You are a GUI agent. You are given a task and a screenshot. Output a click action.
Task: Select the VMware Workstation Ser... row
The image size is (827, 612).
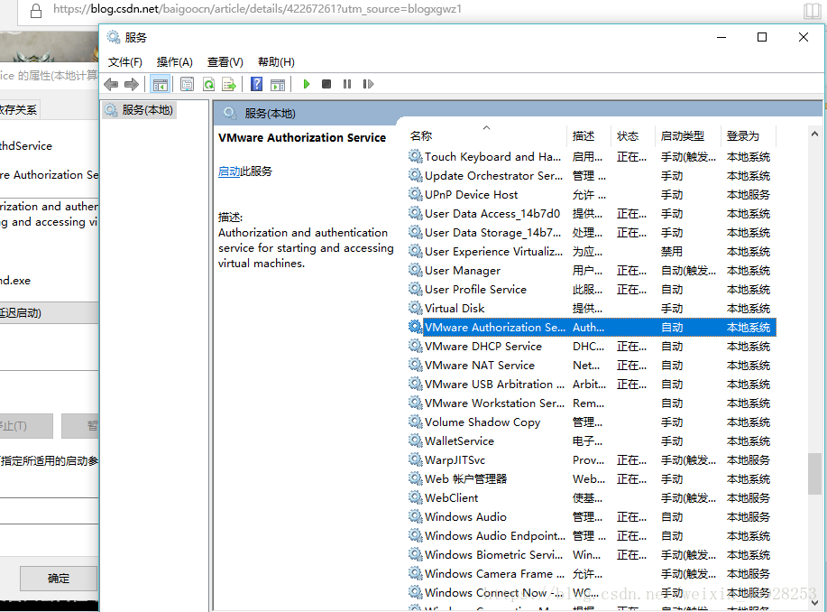click(x=592, y=403)
